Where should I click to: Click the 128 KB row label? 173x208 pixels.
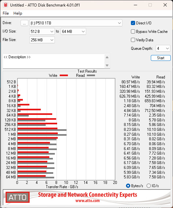click(x=10, y=120)
